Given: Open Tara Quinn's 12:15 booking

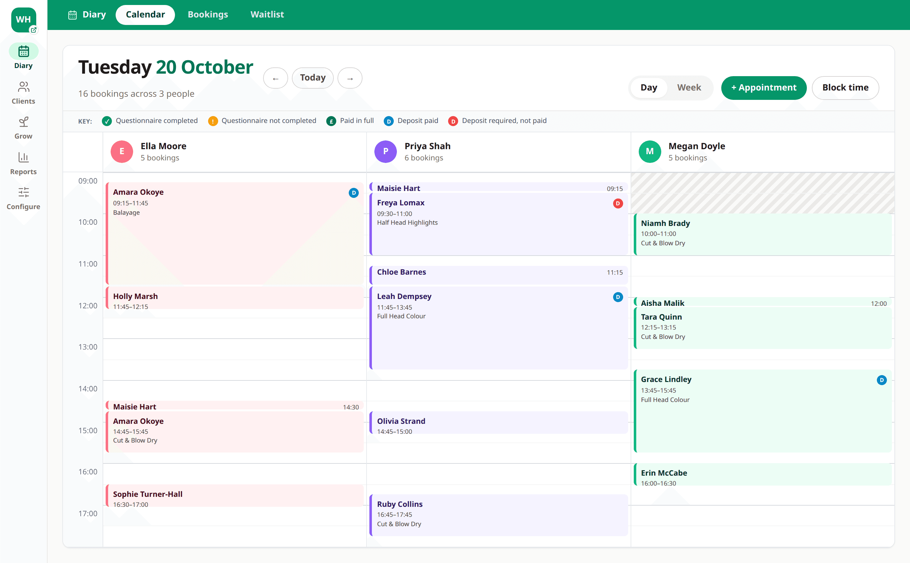Looking at the screenshot, I should pyautogui.click(x=762, y=328).
